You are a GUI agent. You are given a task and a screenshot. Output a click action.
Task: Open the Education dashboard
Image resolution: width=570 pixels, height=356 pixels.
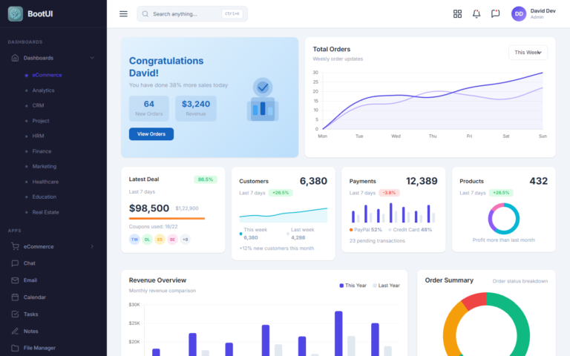[x=45, y=197]
